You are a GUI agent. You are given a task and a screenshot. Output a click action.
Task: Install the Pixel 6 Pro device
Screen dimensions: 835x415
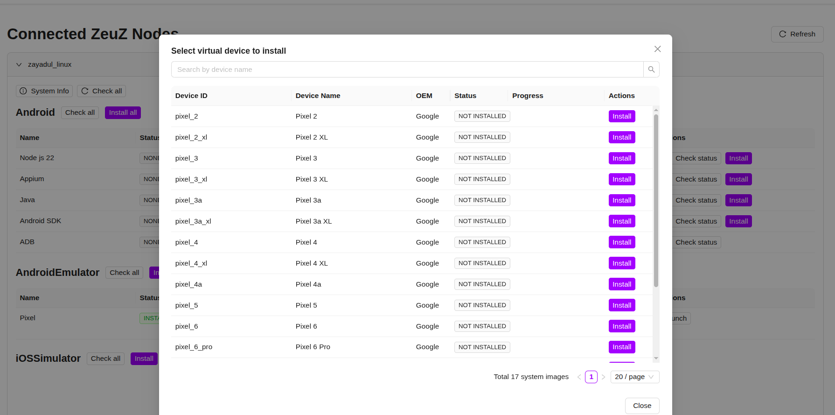pyautogui.click(x=621, y=347)
